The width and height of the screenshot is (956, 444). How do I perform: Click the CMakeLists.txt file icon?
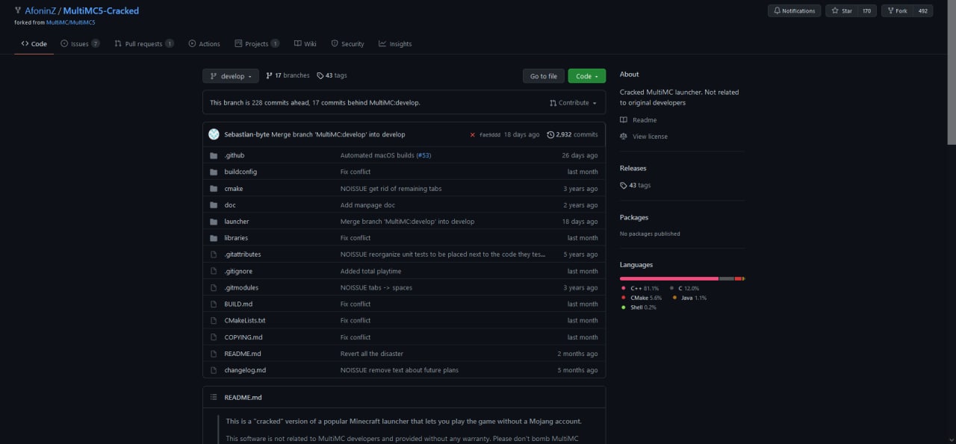point(214,320)
